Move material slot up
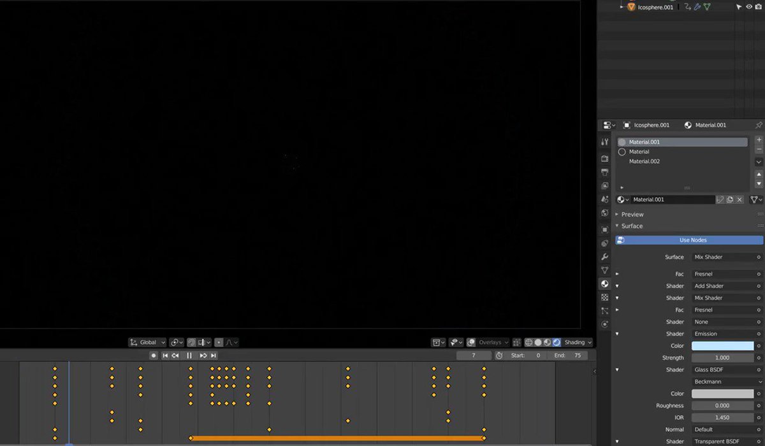 pos(759,175)
